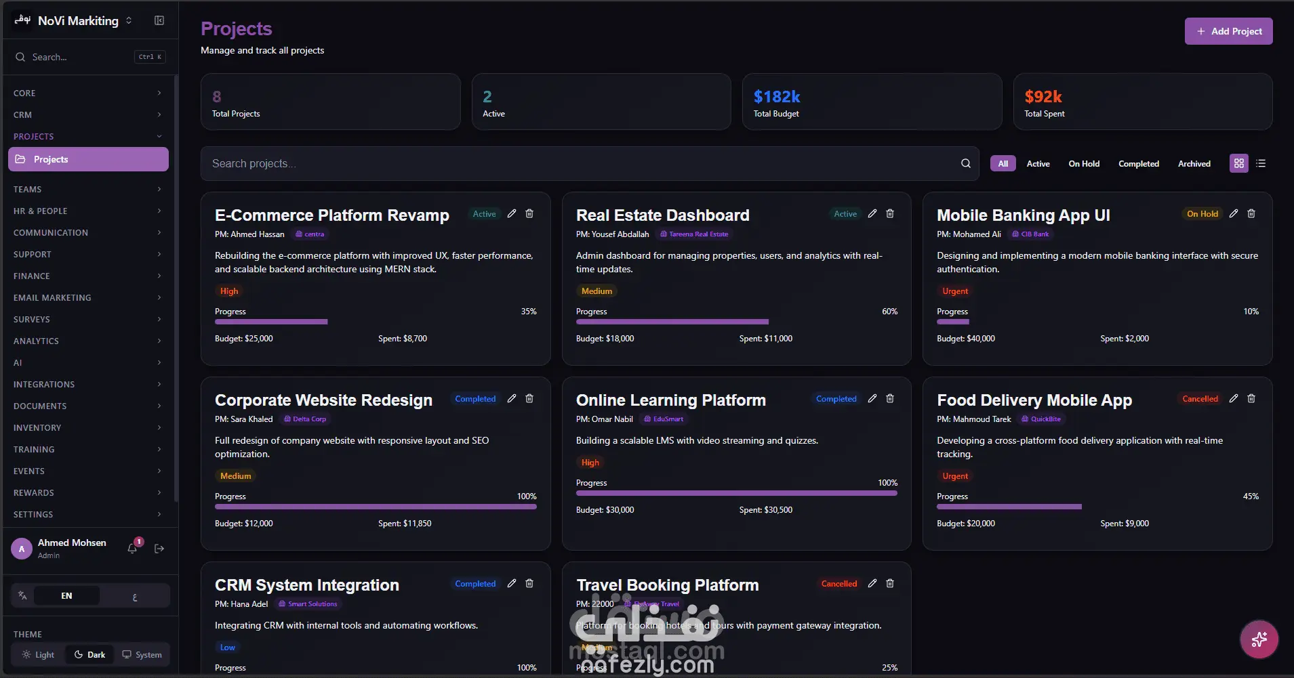Switch to grid view layout
This screenshot has width=1294, height=678.
(1239, 163)
